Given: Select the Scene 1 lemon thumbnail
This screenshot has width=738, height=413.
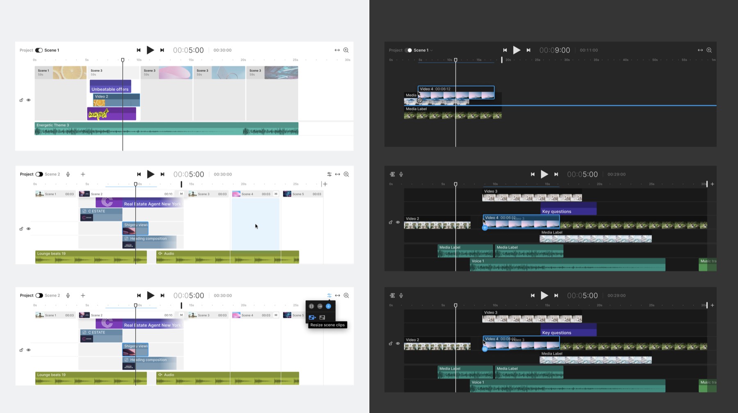Looking at the screenshot, I should tap(70, 73).
